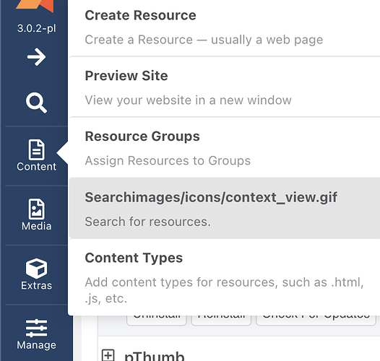This screenshot has width=380, height=361.
Task: Open Resource Groups menu item
Action: click(224, 148)
